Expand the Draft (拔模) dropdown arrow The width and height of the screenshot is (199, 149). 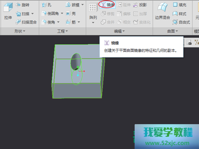82,5
